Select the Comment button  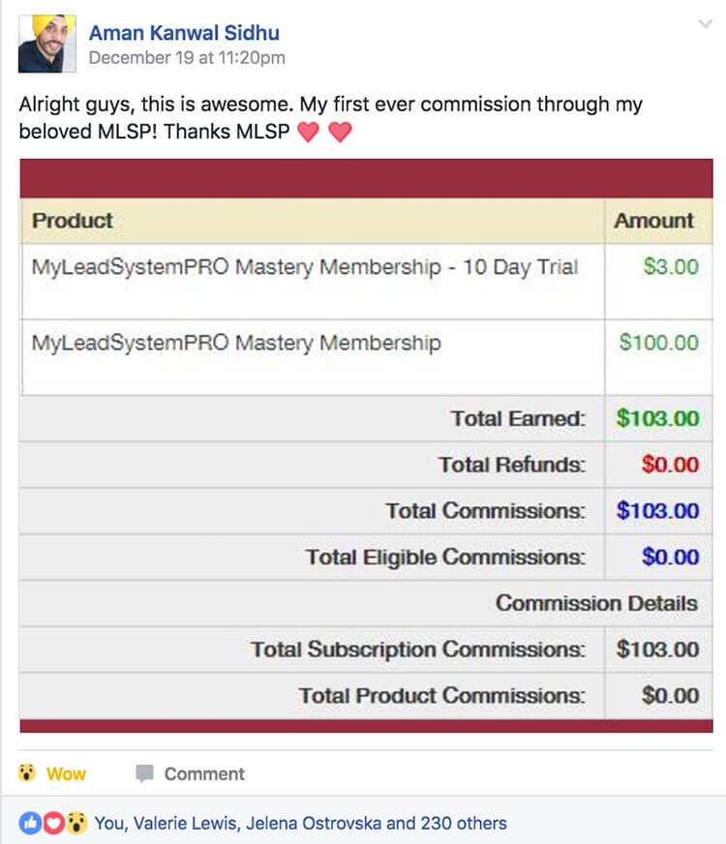click(190, 773)
